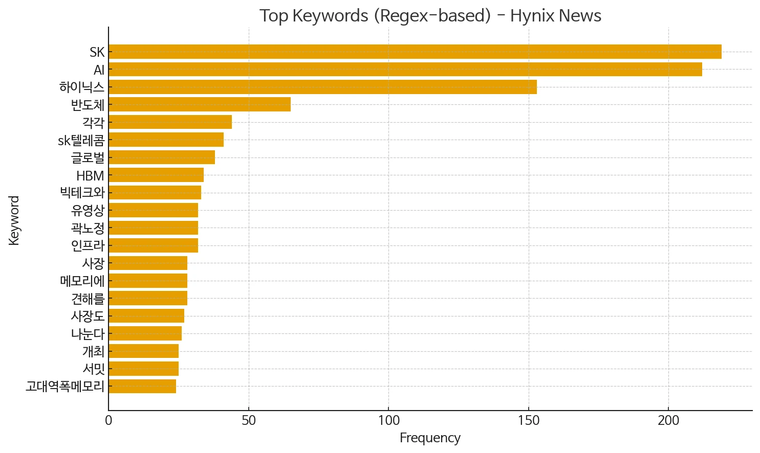Click the 'Frequency' x-axis label
Screen dimensions: 760x453
(430, 438)
